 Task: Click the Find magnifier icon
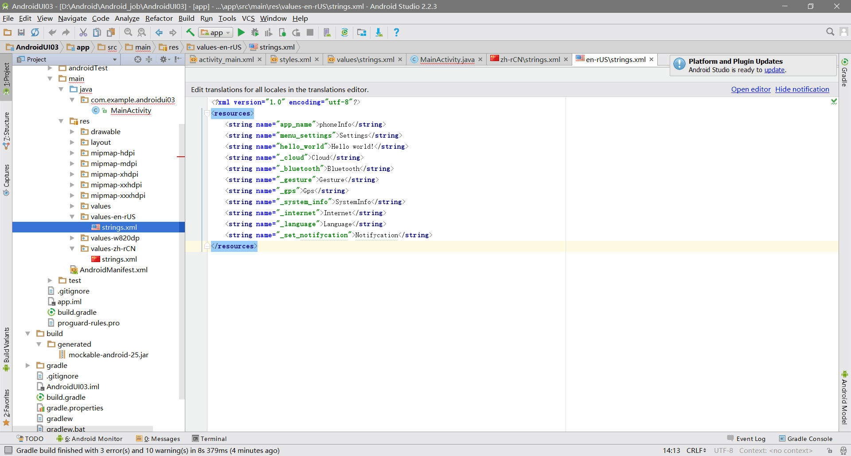(128, 32)
